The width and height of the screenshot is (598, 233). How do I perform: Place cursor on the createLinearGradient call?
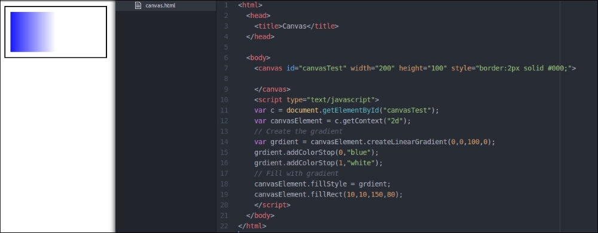pos(402,142)
